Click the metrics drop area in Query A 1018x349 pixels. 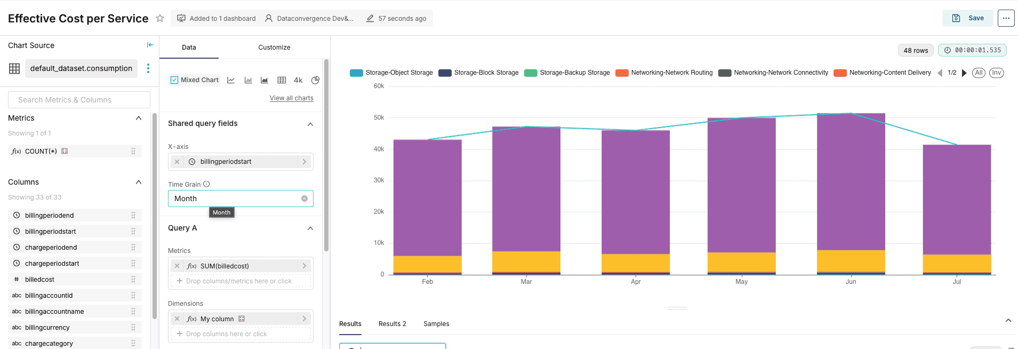click(x=241, y=281)
